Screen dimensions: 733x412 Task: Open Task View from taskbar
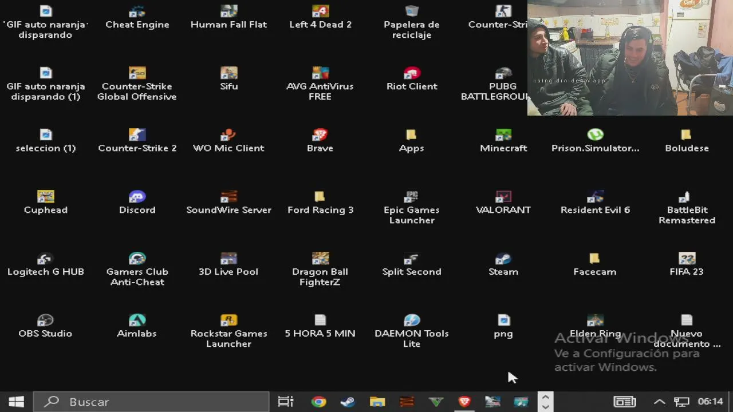[286, 402]
